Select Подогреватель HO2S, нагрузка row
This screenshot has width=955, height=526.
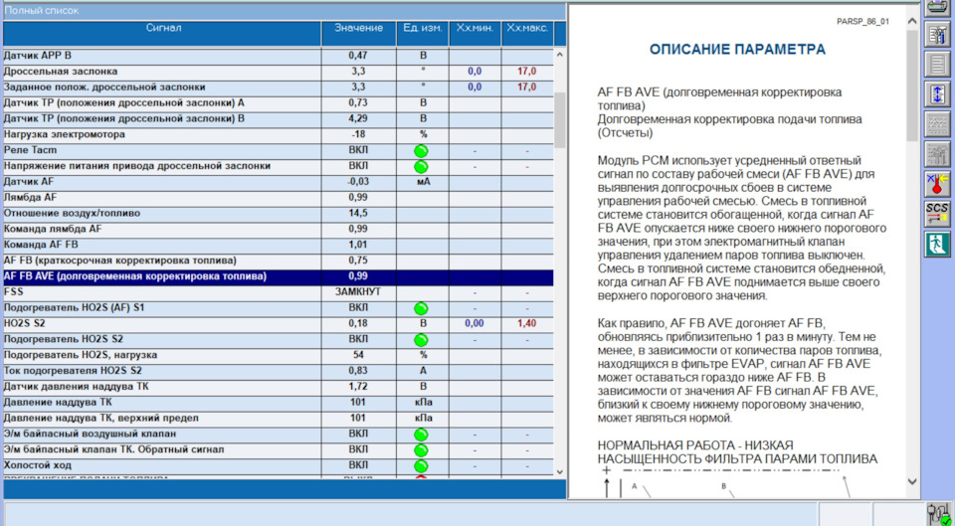tap(279, 355)
